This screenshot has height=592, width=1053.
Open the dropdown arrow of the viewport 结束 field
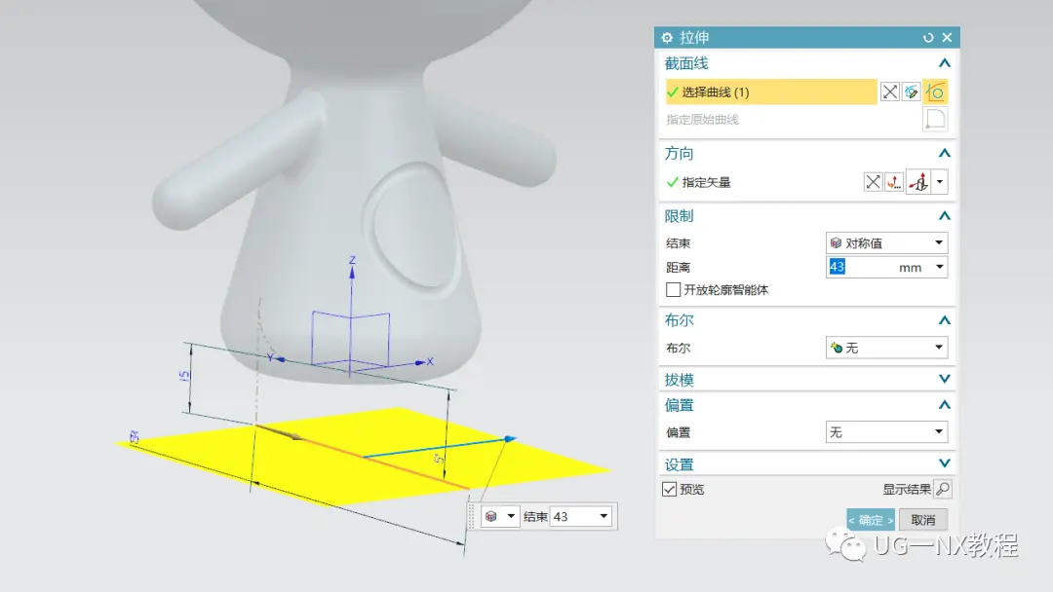tap(604, 516)
